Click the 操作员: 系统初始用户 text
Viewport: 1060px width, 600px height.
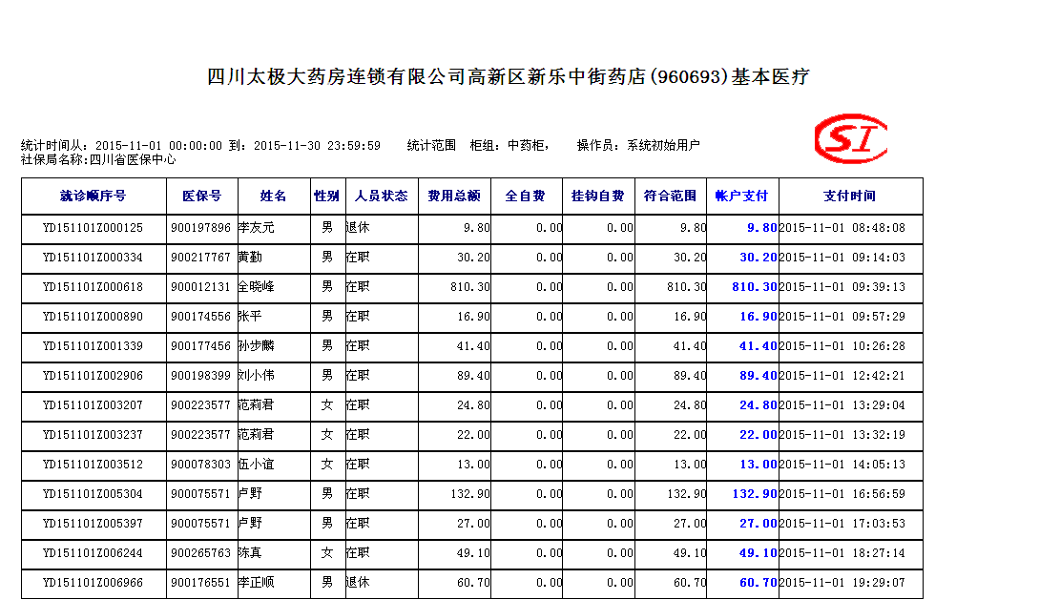click(x=638, y=146)
